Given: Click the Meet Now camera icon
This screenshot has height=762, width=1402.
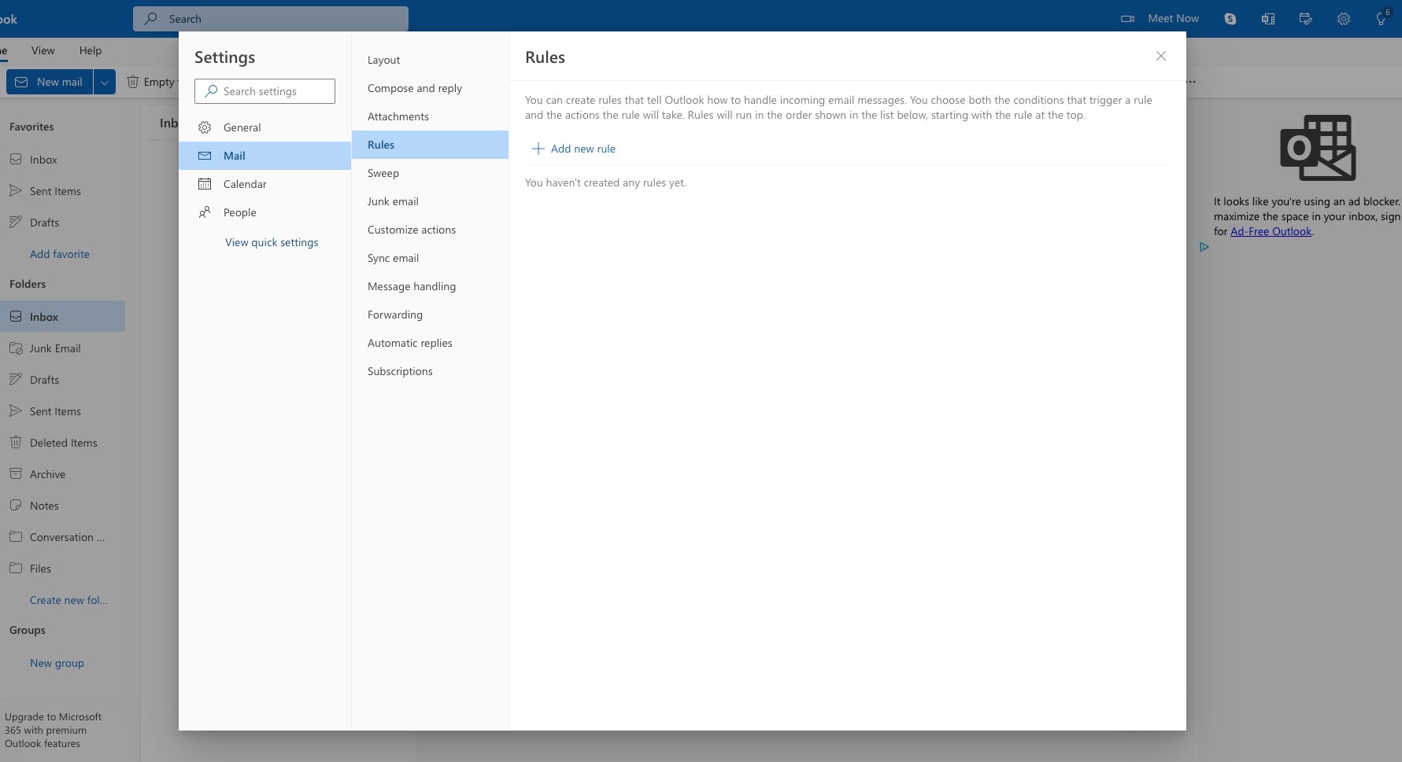Looking at the screenshot, I should [x=1127, y=19].
